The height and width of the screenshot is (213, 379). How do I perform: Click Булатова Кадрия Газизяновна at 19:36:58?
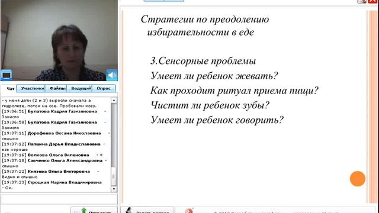tap(62, 122)
